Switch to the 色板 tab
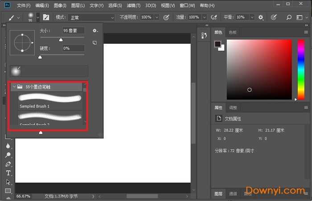Screen dimensions: 312x201 (233, 33)
